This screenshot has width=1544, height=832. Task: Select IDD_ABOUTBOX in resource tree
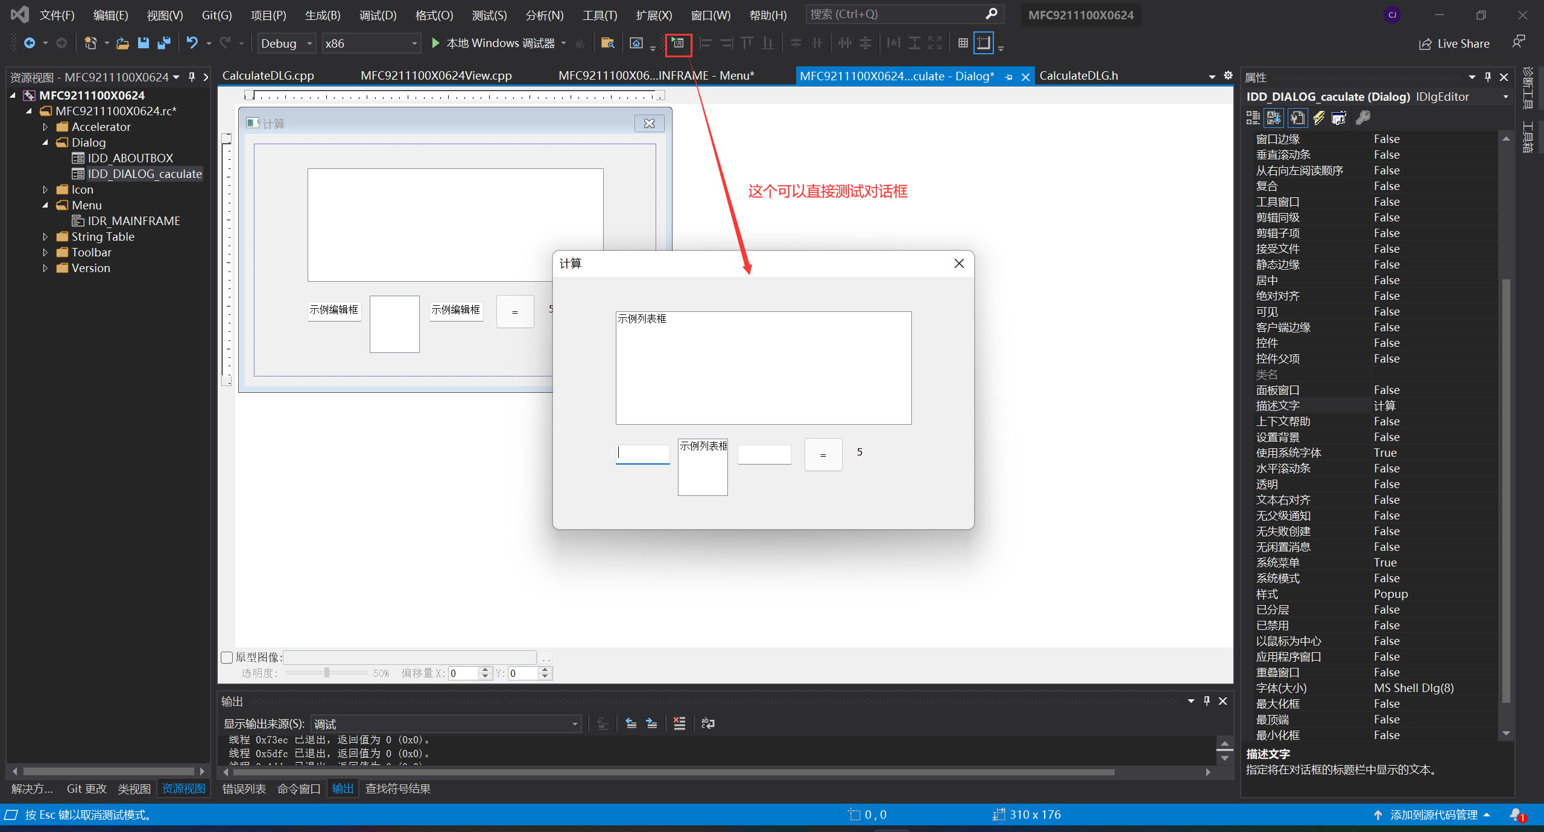[x=130, y=158]
